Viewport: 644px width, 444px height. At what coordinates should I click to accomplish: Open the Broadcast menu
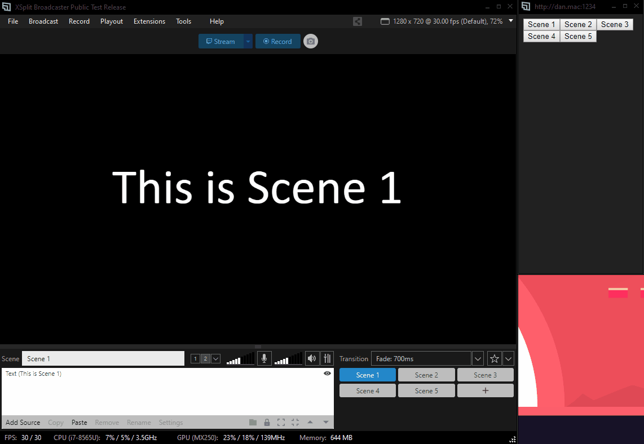coord(43,21)
